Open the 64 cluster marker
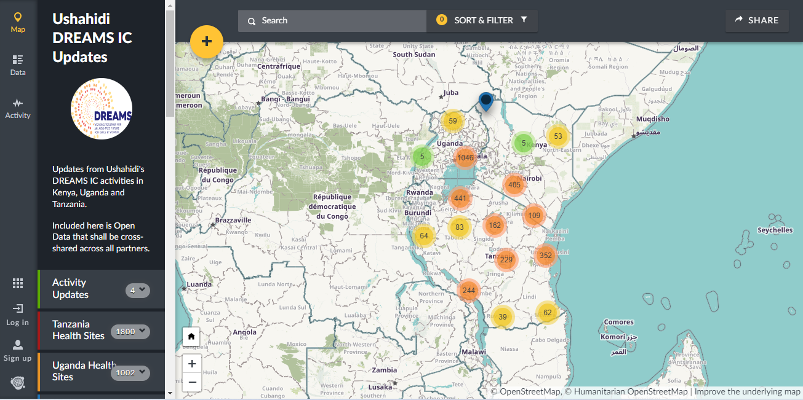The image size is (803, 400). click(x=424, y=235)
